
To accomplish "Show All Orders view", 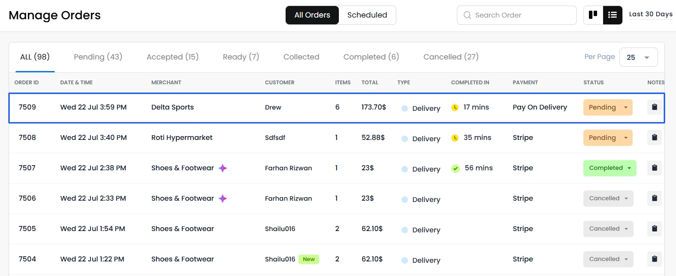I will point(312,15).
